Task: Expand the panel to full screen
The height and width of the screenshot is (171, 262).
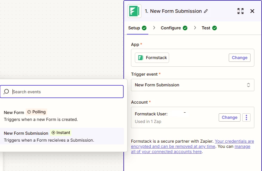Action: click(x=241, y=11)
